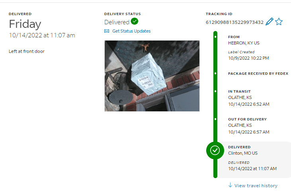Click the green delivered checkmark by status

coord(135,21)
